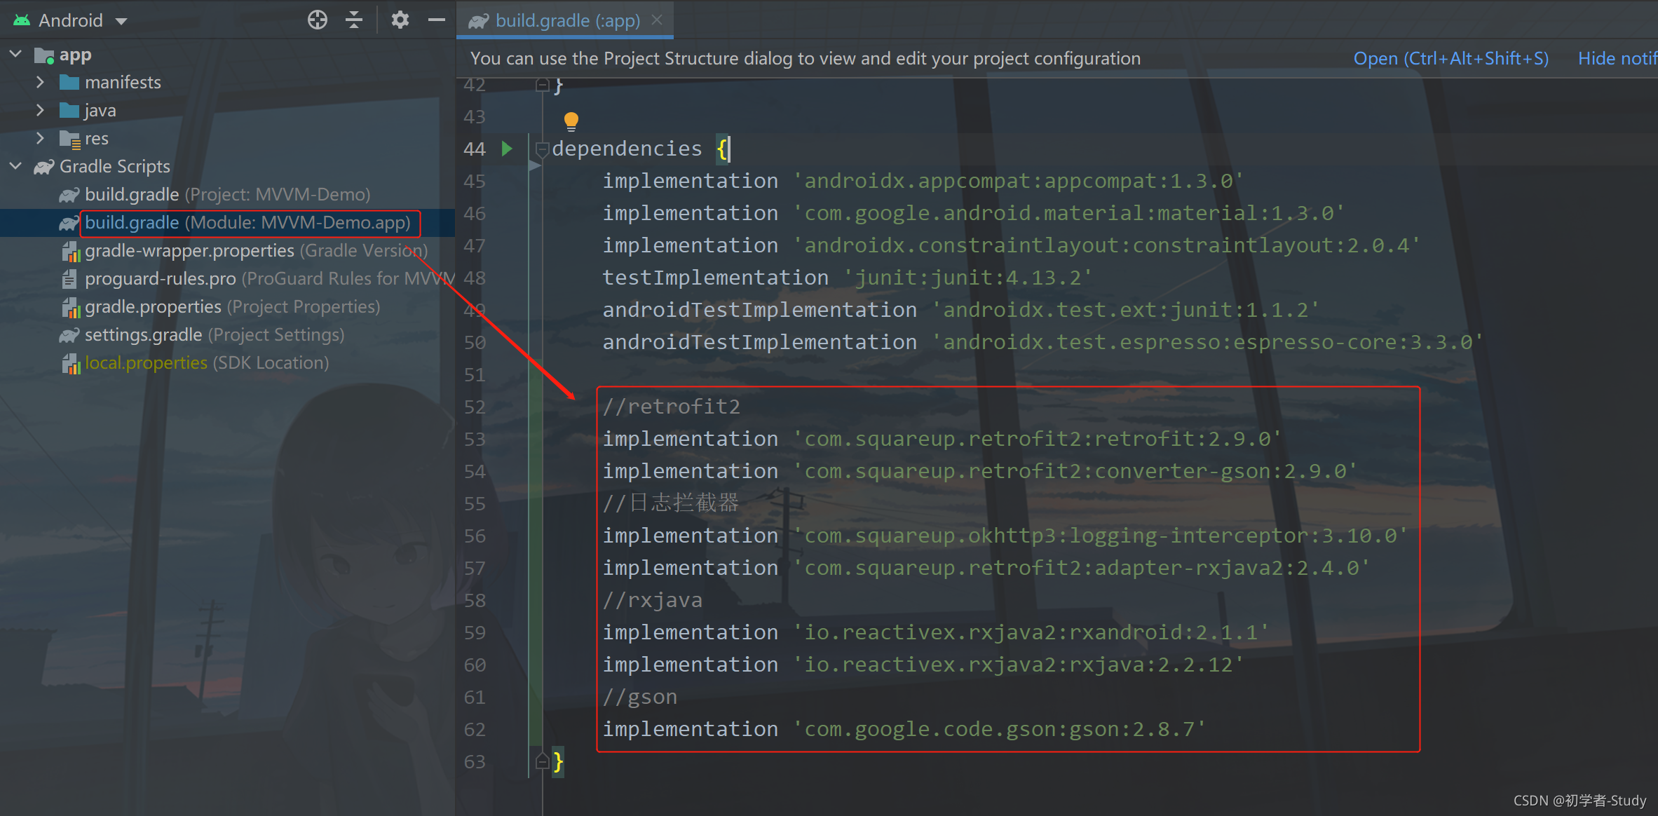Click the logging-interceptor:3.10.0 string
Image resolution: width=1658 pixels, height=816 pixels.
1100,536
